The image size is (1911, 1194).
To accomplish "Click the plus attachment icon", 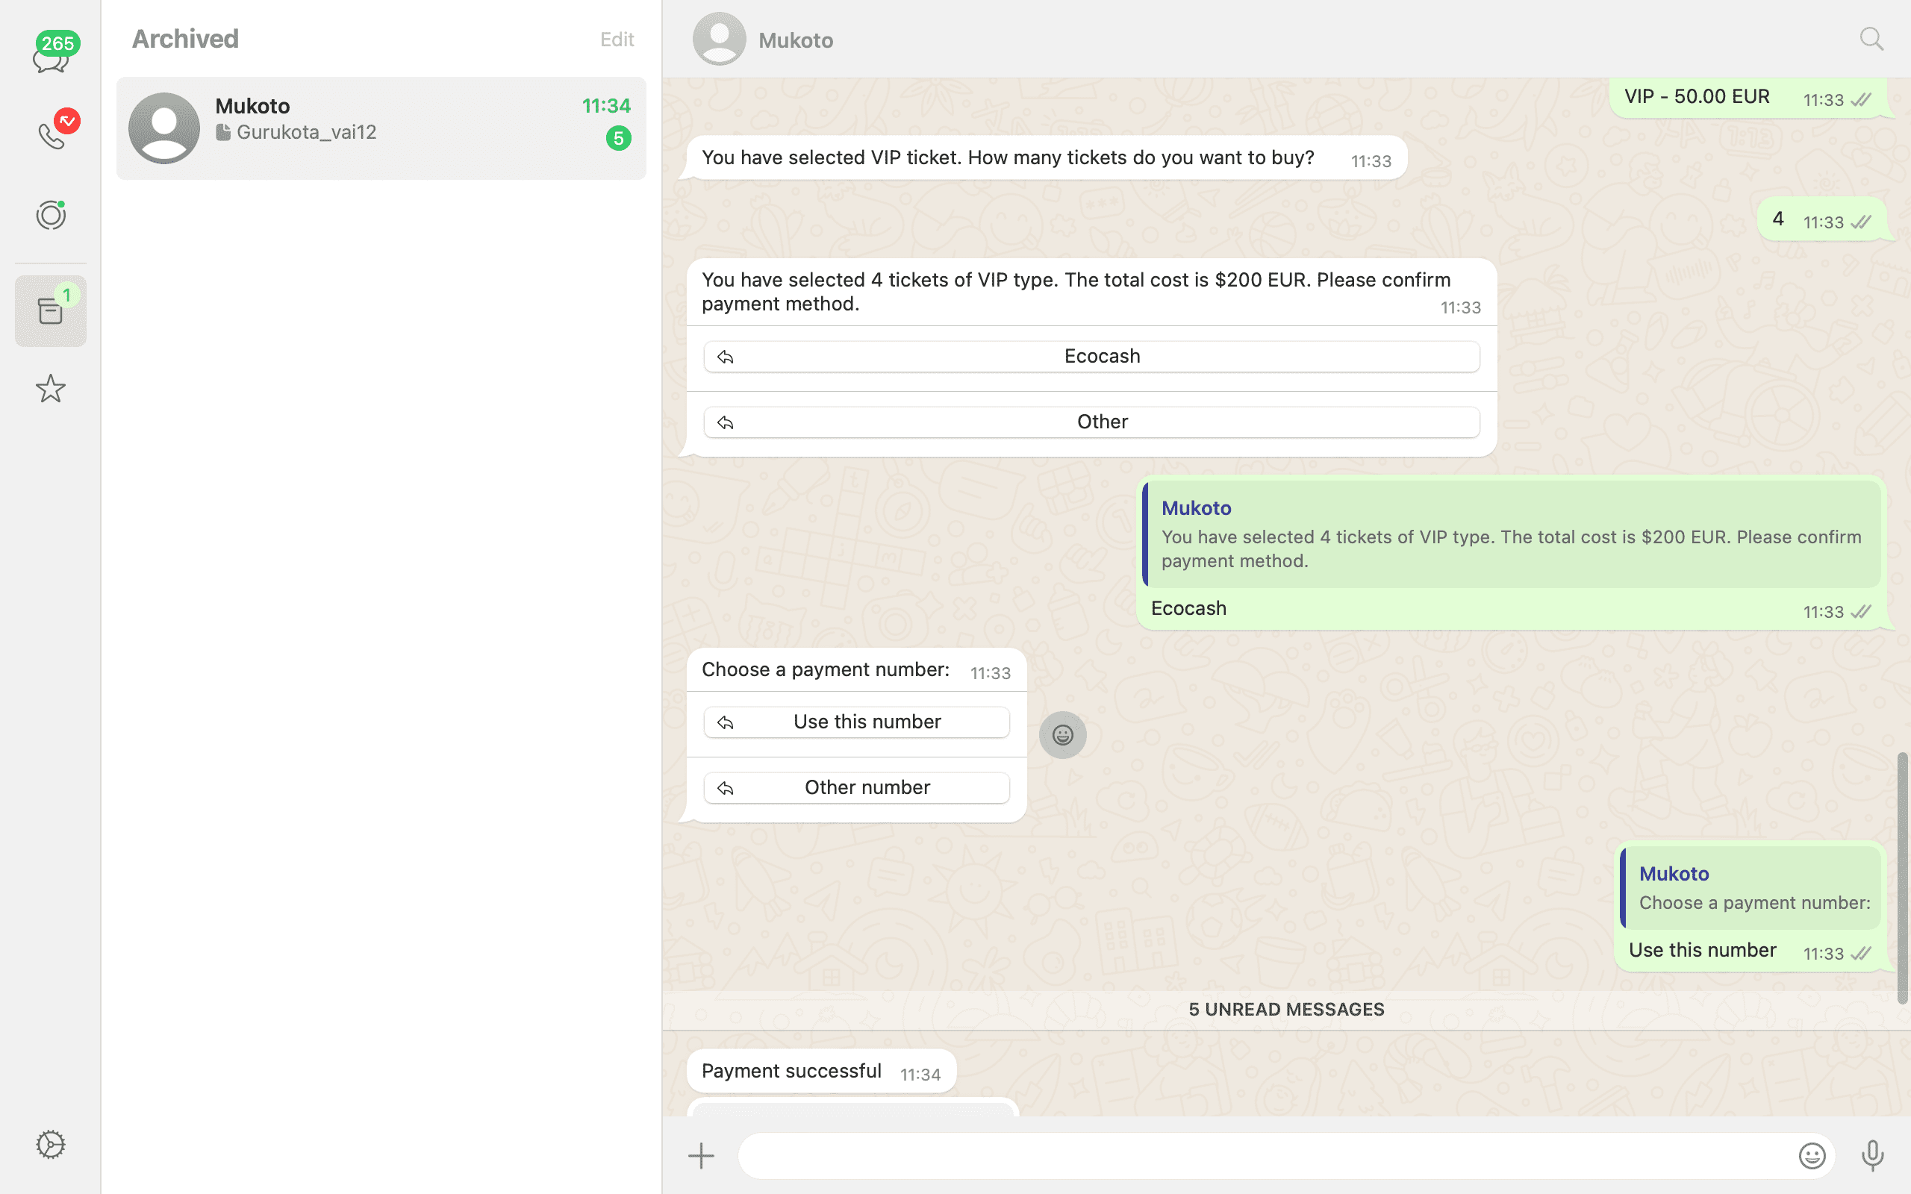I will (700, 1156).
